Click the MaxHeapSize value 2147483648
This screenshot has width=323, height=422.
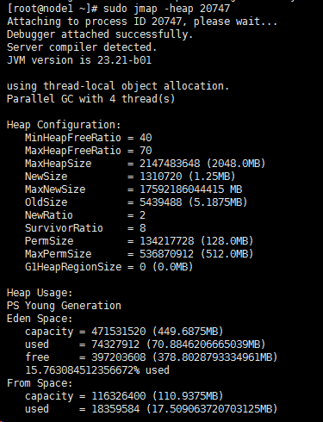170,164
